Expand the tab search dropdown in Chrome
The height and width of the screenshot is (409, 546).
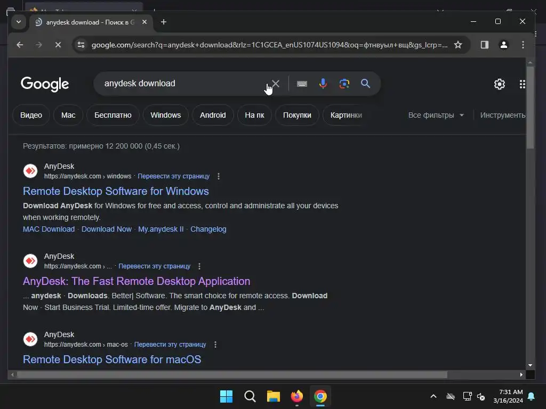(19, 22)
